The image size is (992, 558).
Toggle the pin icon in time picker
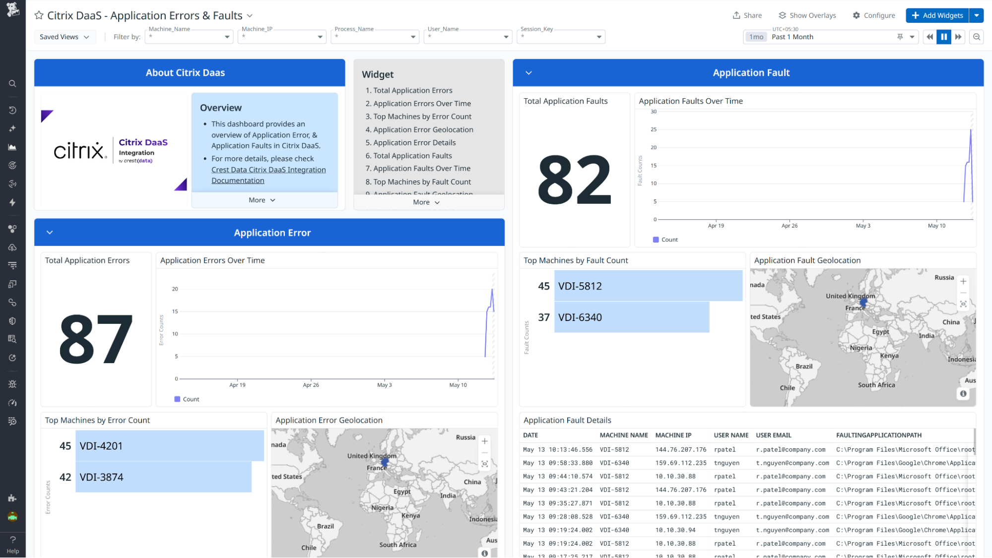pyautogui.click(x=900, y=37)
